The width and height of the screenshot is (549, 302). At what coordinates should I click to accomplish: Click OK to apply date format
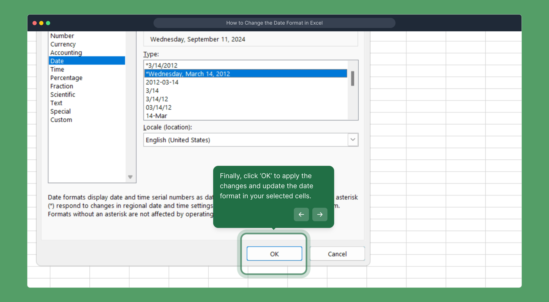274,254
